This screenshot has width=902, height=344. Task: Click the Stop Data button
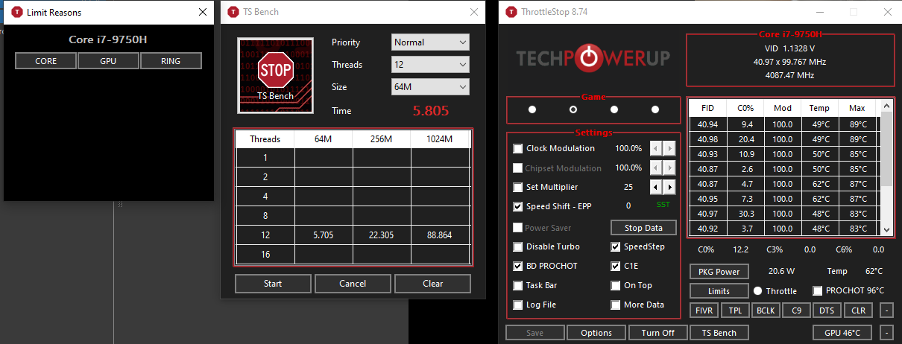[644, 228]
